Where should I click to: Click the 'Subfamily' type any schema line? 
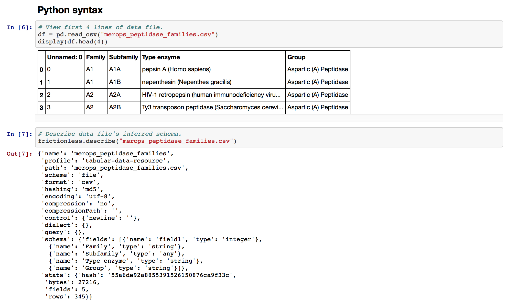(117, 254)
